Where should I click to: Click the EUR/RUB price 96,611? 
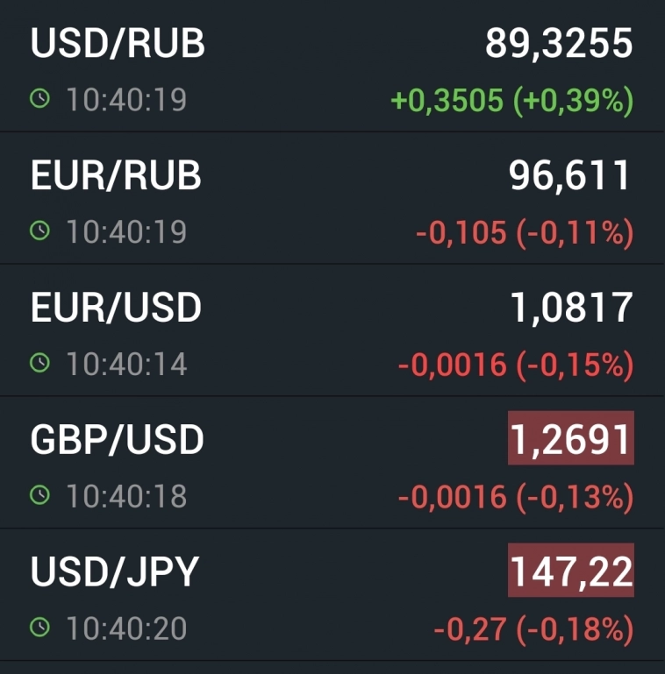click(570, 176)
